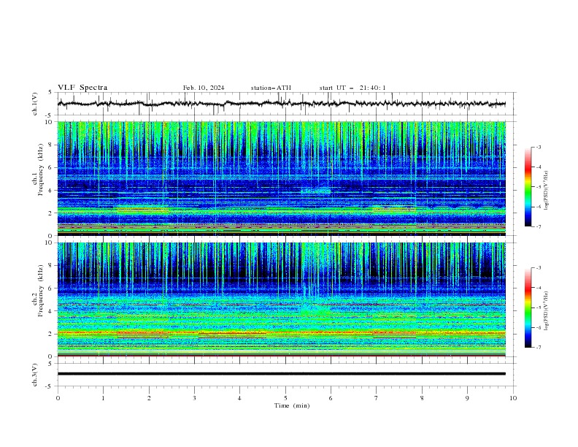Click inside the ch.2 spectrogram panel
Viewport: 578px width, 447px height.
[282, 299]
